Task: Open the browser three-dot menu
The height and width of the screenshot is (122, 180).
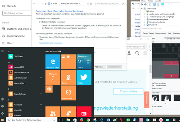Action: 149,47
